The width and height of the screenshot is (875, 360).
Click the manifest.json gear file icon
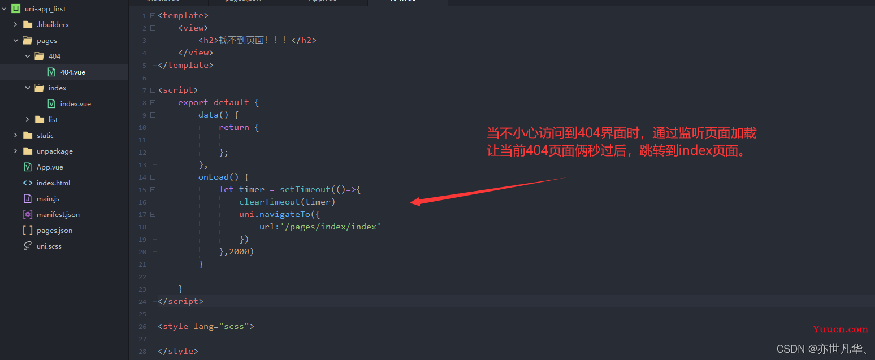pyautogui.click(x=28, y=215)
